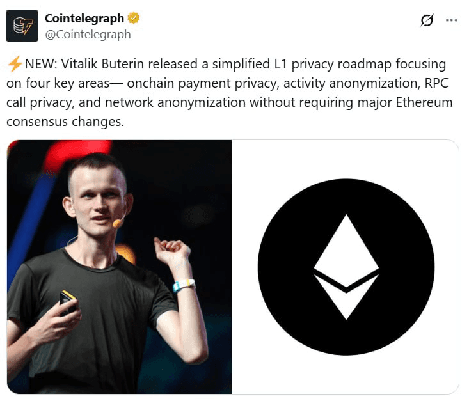Click the lightning bolt emoji before NEW

coord(15,64)
